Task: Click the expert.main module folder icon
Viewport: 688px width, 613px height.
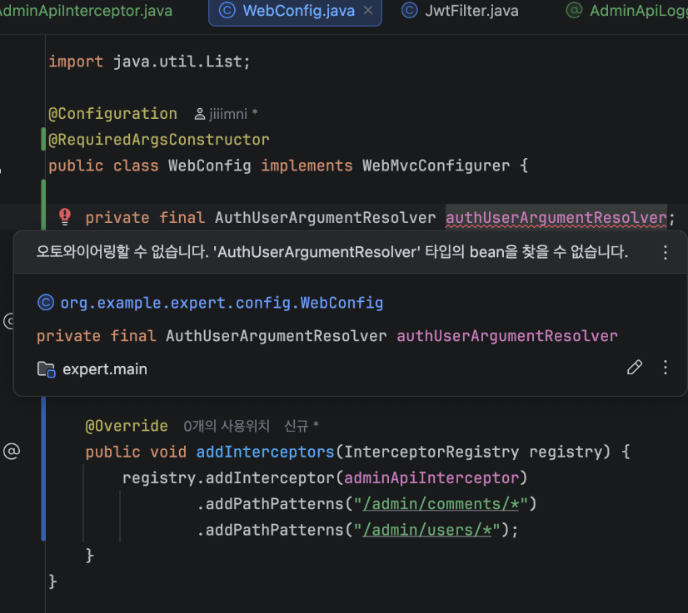Action: [46, 369]
